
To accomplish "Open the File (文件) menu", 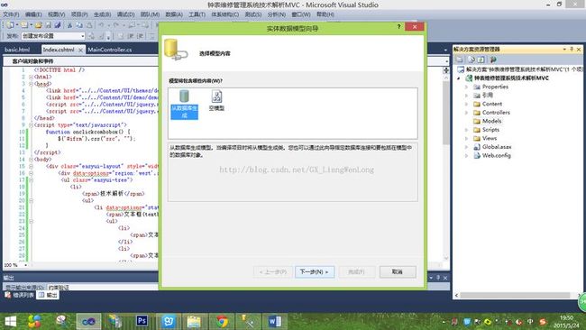I will pos(11,14).
